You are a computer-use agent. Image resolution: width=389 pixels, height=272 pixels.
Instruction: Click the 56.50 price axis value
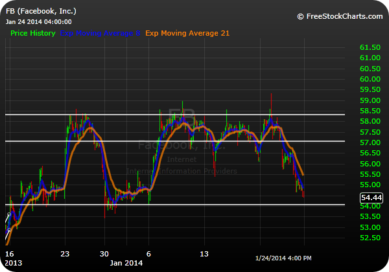370,153
